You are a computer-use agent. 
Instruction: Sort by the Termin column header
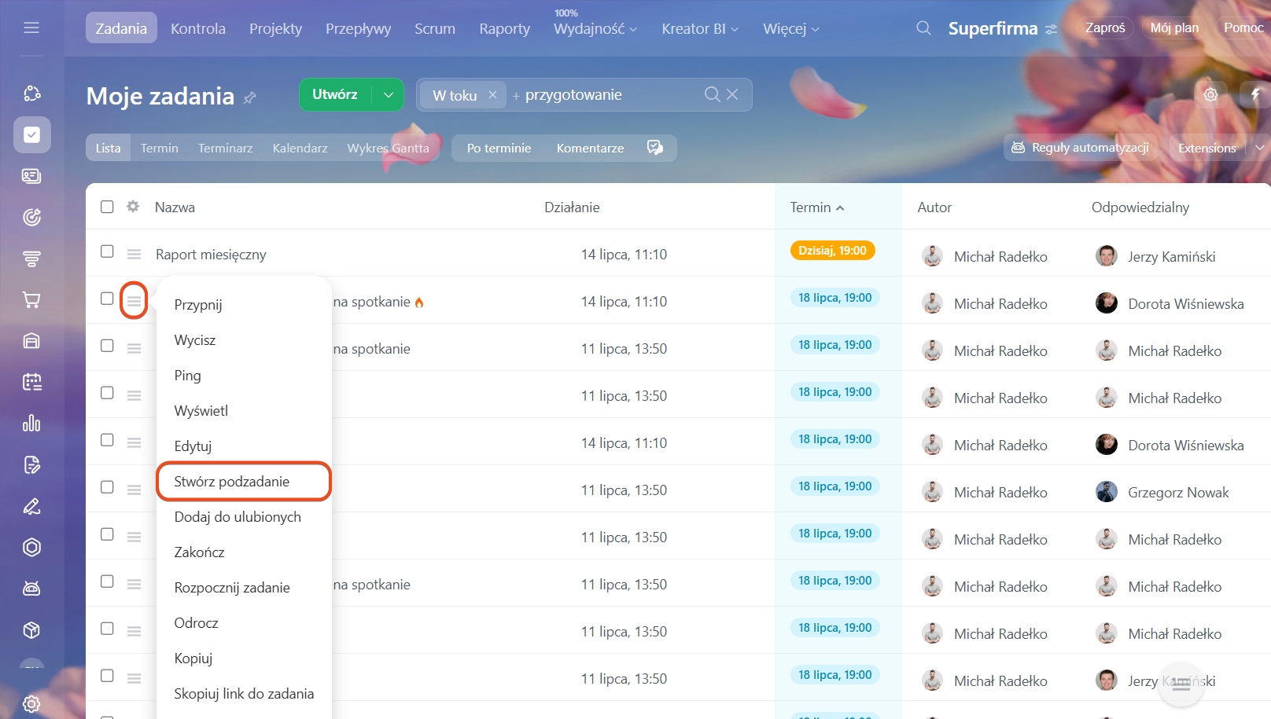tap(817, 207)
